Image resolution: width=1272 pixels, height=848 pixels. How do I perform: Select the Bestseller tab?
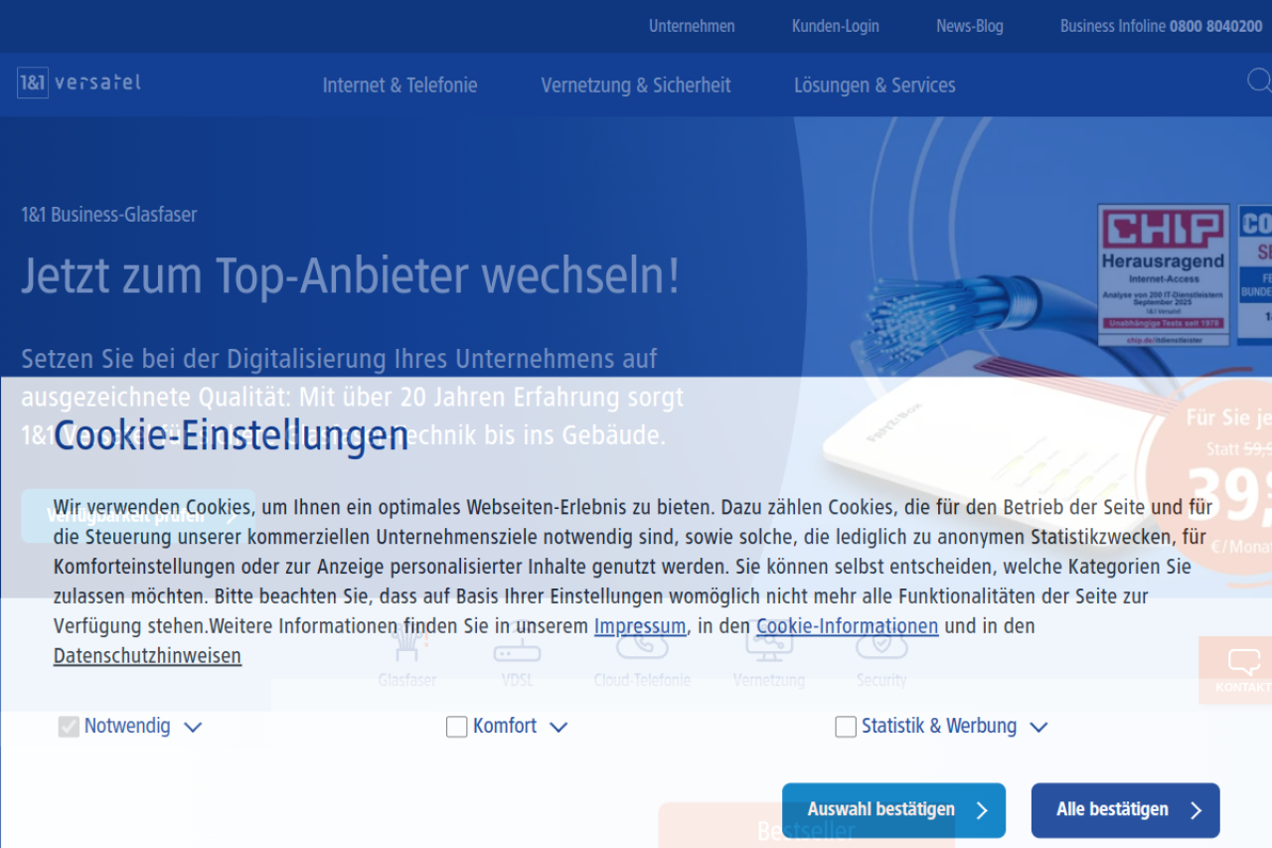(x=806, y=826)
